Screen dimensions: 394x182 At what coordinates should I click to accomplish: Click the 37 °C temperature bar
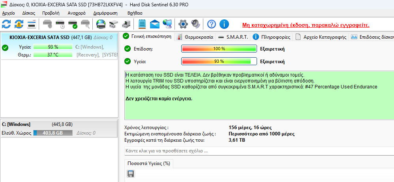click(53, 55)
